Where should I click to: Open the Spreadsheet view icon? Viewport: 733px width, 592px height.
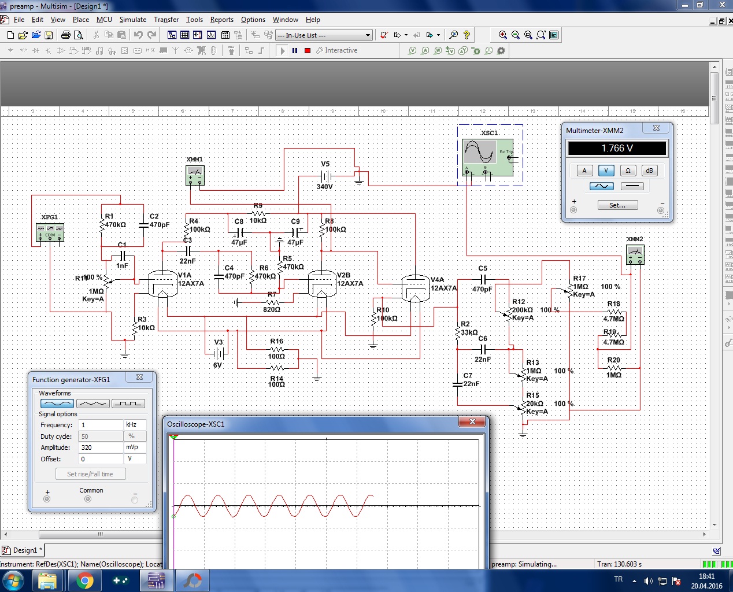(185, 35)
